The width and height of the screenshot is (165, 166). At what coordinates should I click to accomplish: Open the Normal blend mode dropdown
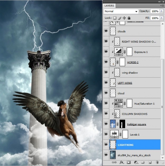(121, 11)
